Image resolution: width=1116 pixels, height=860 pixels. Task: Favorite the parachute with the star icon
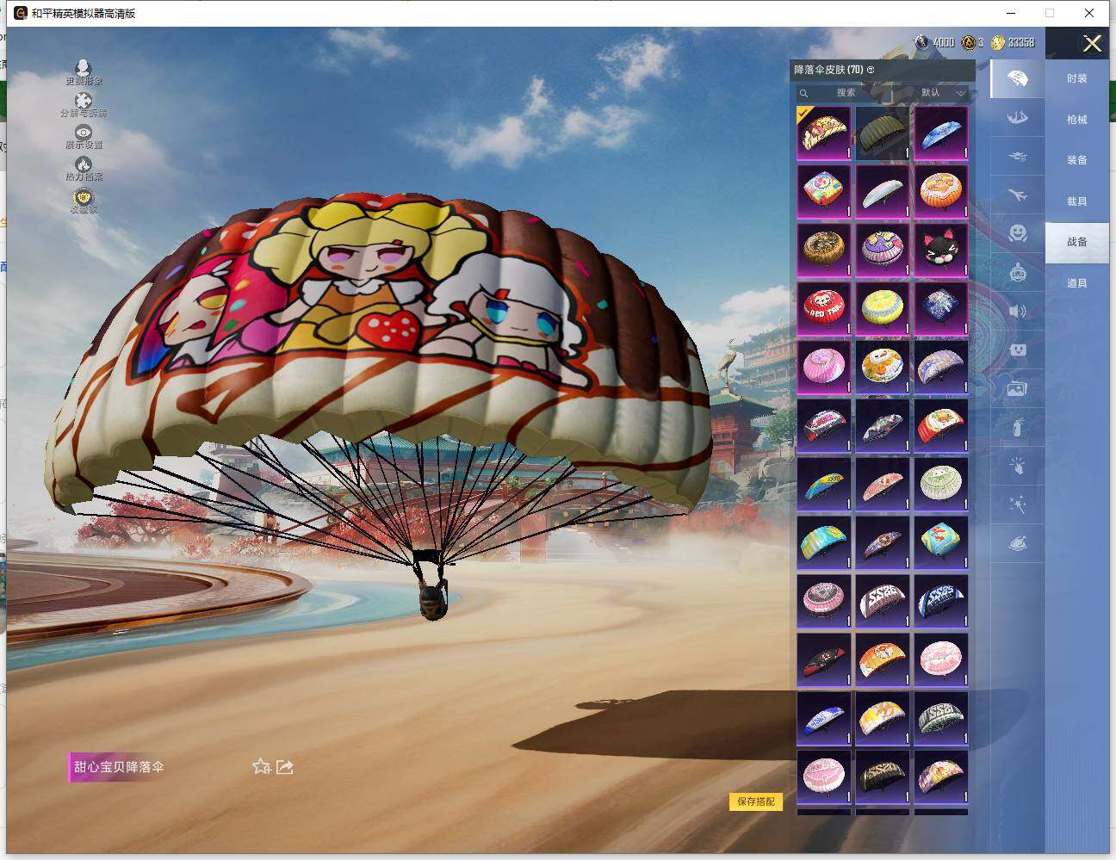(x=261, y=766)
